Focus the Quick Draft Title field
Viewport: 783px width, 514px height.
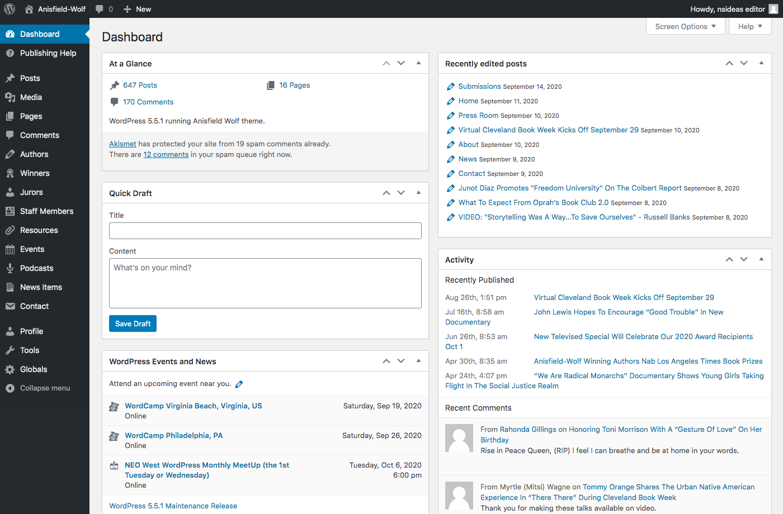coord(265,231)
